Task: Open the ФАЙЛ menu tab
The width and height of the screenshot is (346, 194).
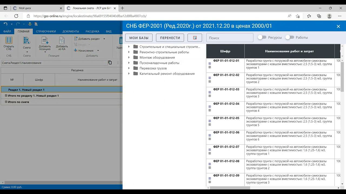Action: pyautogui.click(x=7, y=31)
